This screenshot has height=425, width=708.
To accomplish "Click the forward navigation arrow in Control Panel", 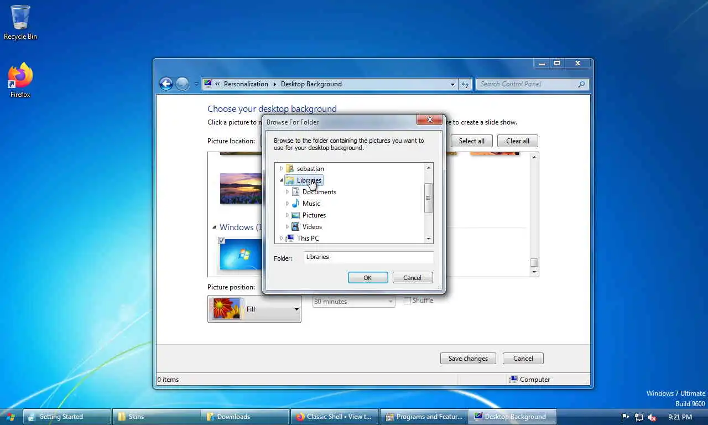I will (182, 84).
